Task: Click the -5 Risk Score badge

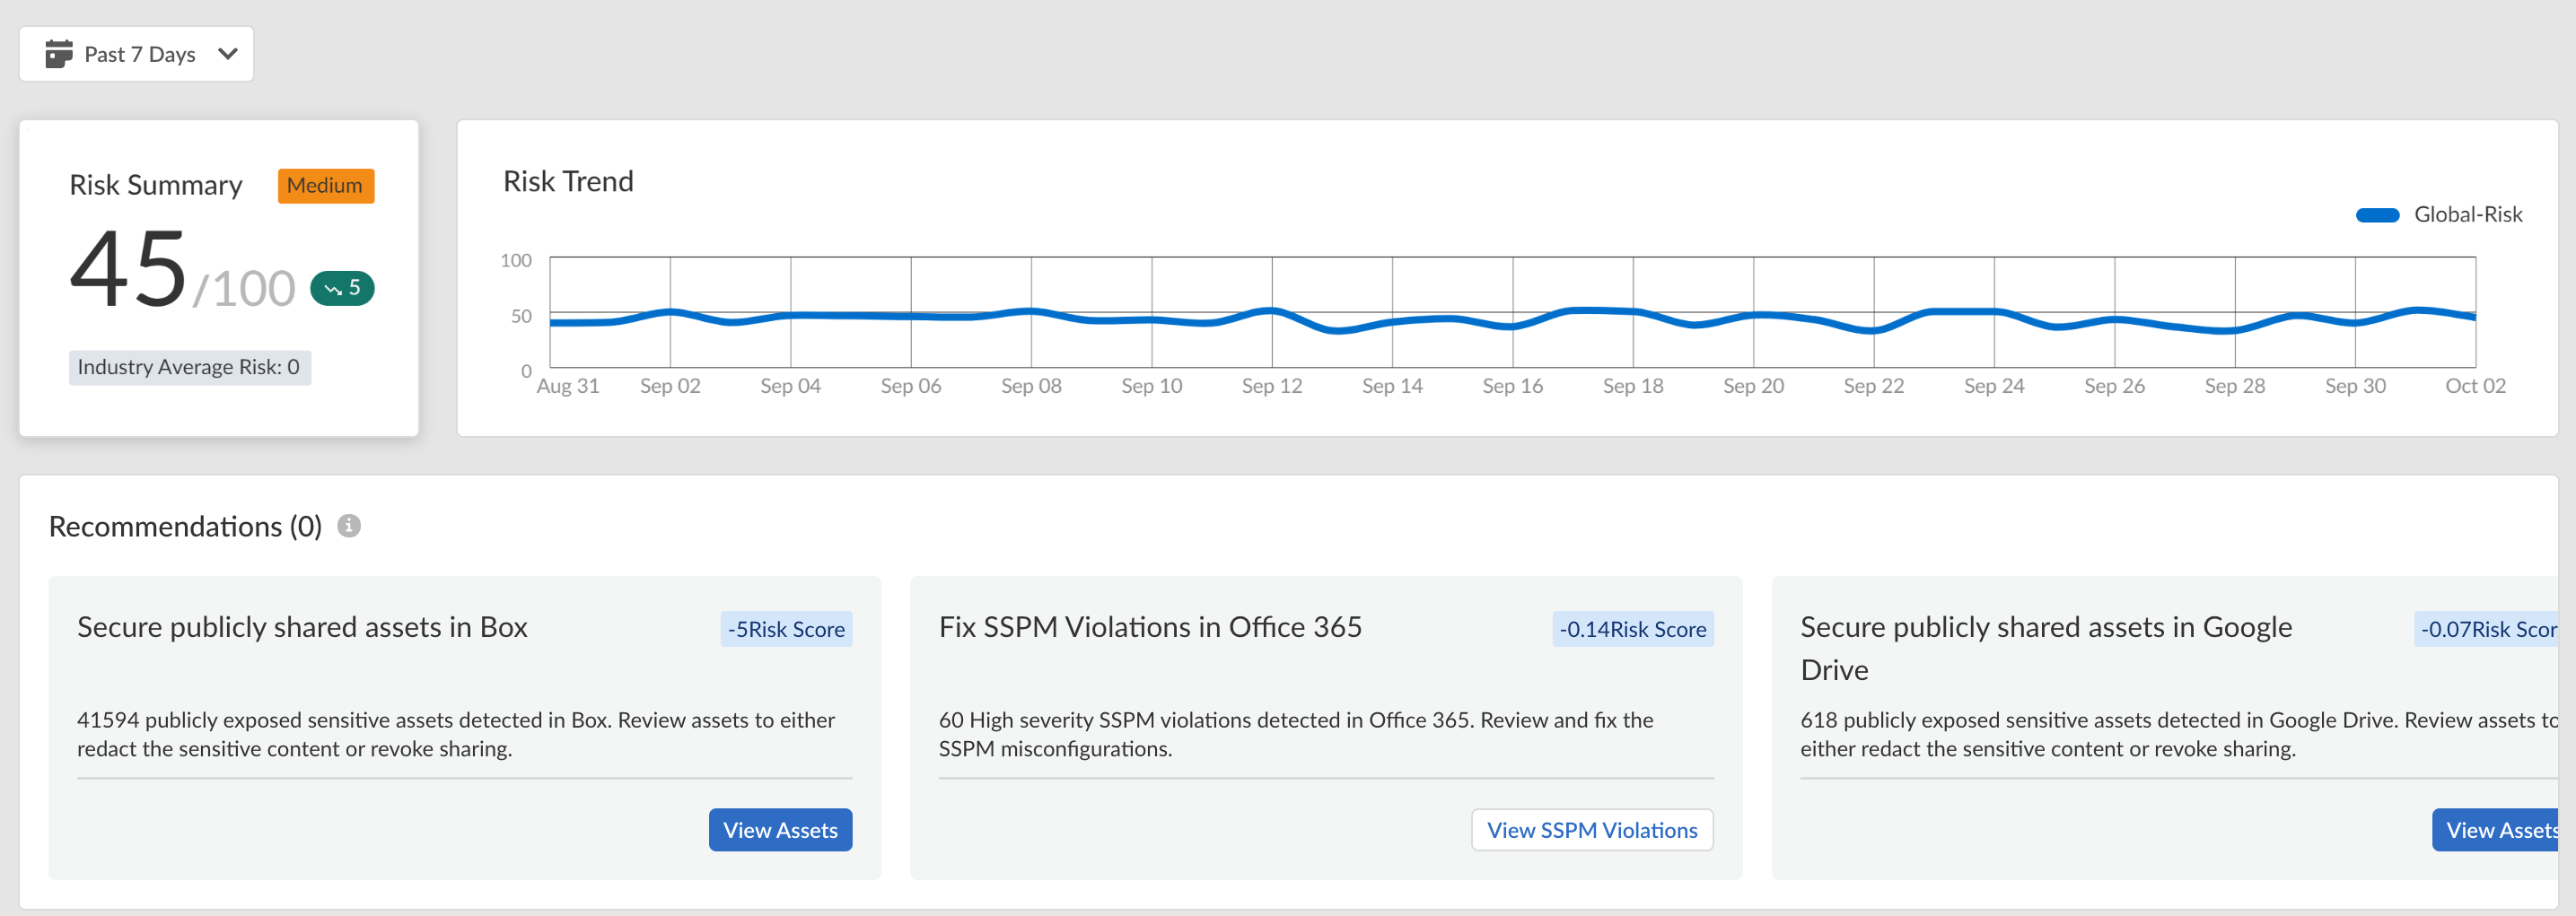Action: (x=786, y=629)
